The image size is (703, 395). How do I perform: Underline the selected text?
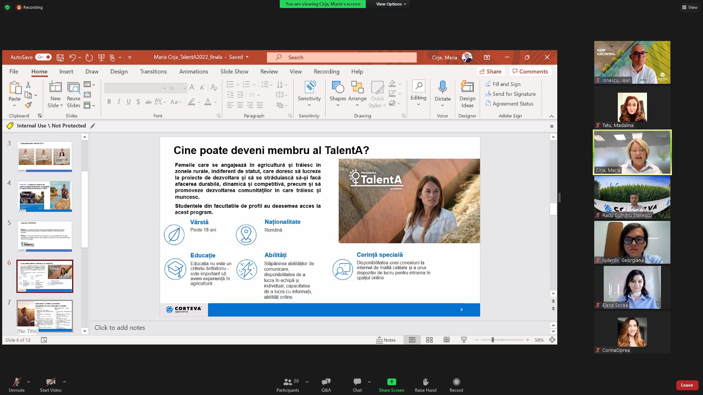[129, 102]
